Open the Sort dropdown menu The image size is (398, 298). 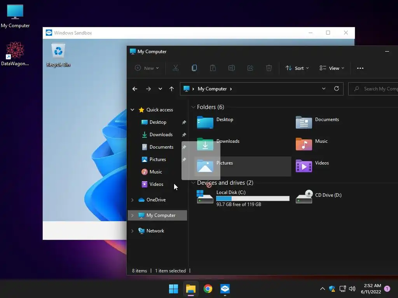point(297,68)
